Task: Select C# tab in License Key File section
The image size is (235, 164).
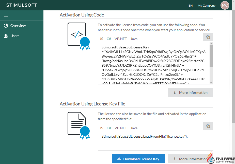Action: [109, 128]
